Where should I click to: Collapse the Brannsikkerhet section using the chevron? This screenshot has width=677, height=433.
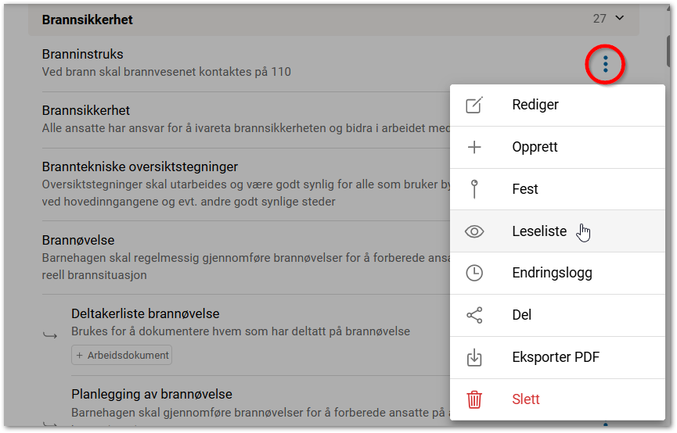click(620, 19)
